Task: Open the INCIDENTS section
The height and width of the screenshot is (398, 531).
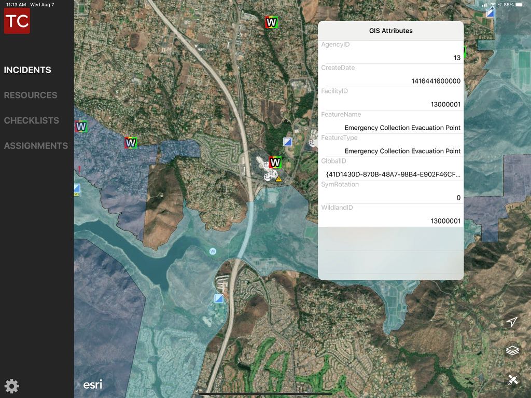Action: coord(27,70)
